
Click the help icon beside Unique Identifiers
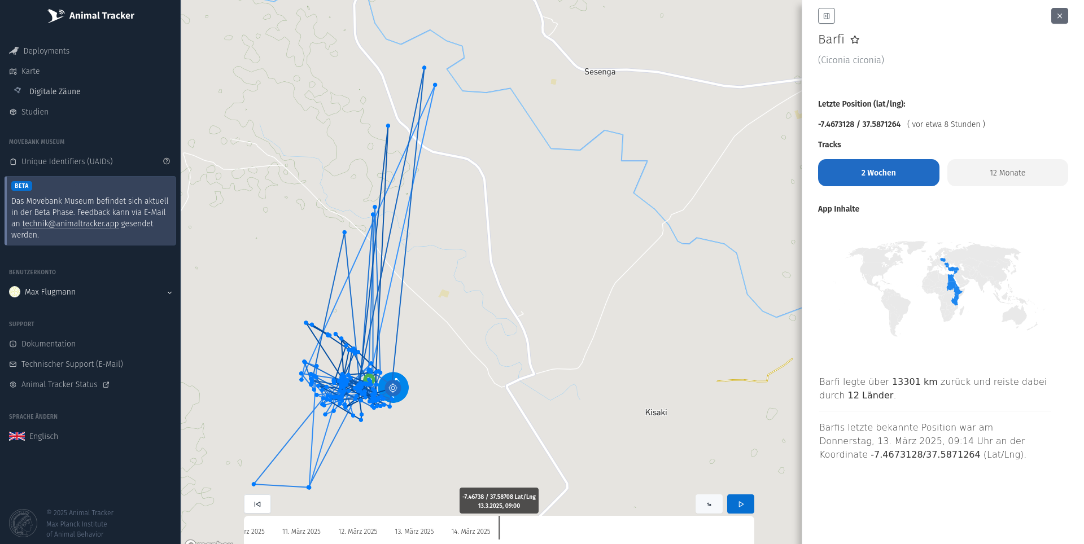pyautogui.click(x=167, y=161)
